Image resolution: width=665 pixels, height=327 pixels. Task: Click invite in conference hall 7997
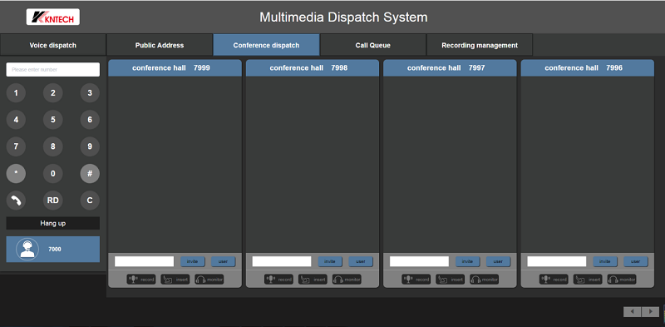[467, 261]
